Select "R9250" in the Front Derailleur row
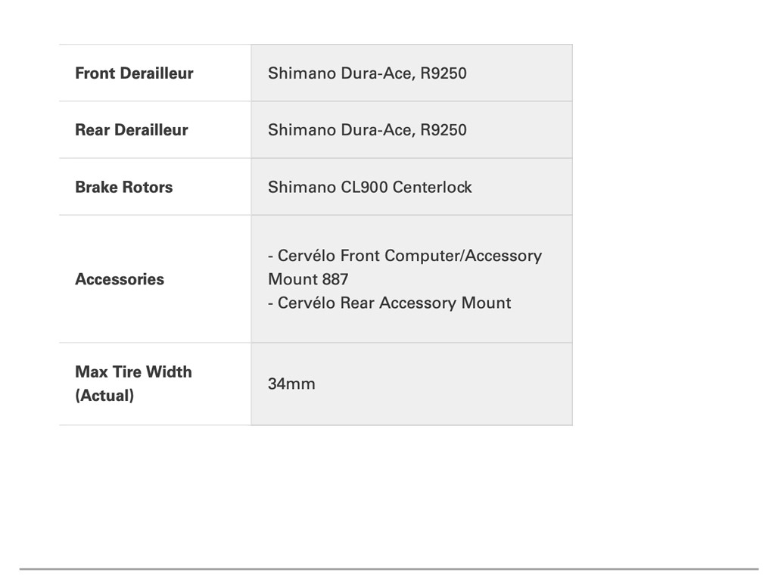775x581 pixels. coord(444,73)
